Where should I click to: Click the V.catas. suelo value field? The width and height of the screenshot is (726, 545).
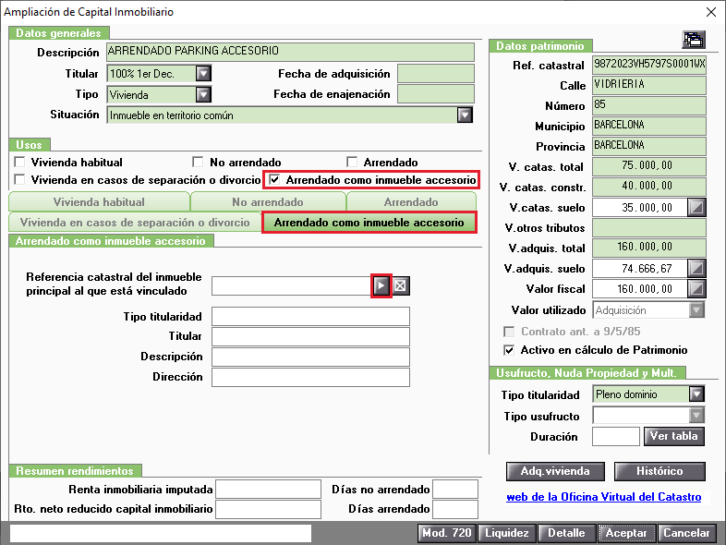(x=639, y=208)
